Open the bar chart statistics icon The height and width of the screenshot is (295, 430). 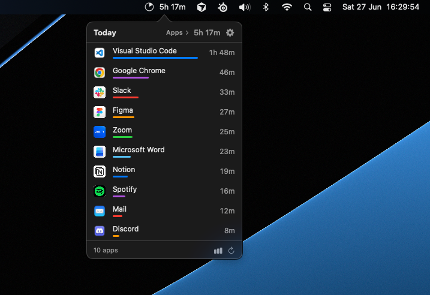click(218, 251)
